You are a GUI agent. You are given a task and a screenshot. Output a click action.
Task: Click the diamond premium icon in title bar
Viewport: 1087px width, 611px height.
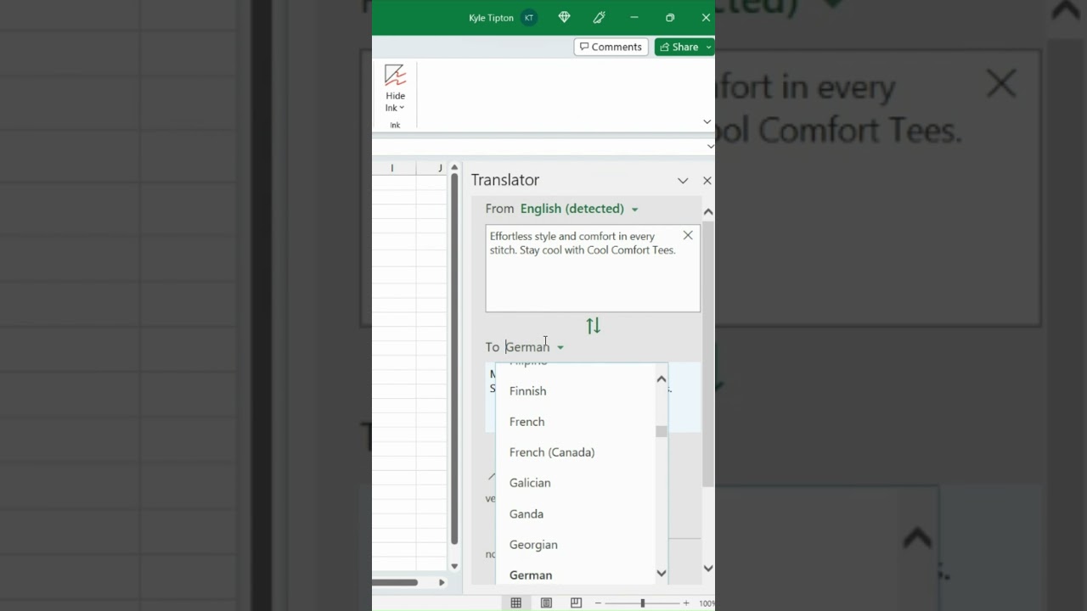tap(565, 17)
